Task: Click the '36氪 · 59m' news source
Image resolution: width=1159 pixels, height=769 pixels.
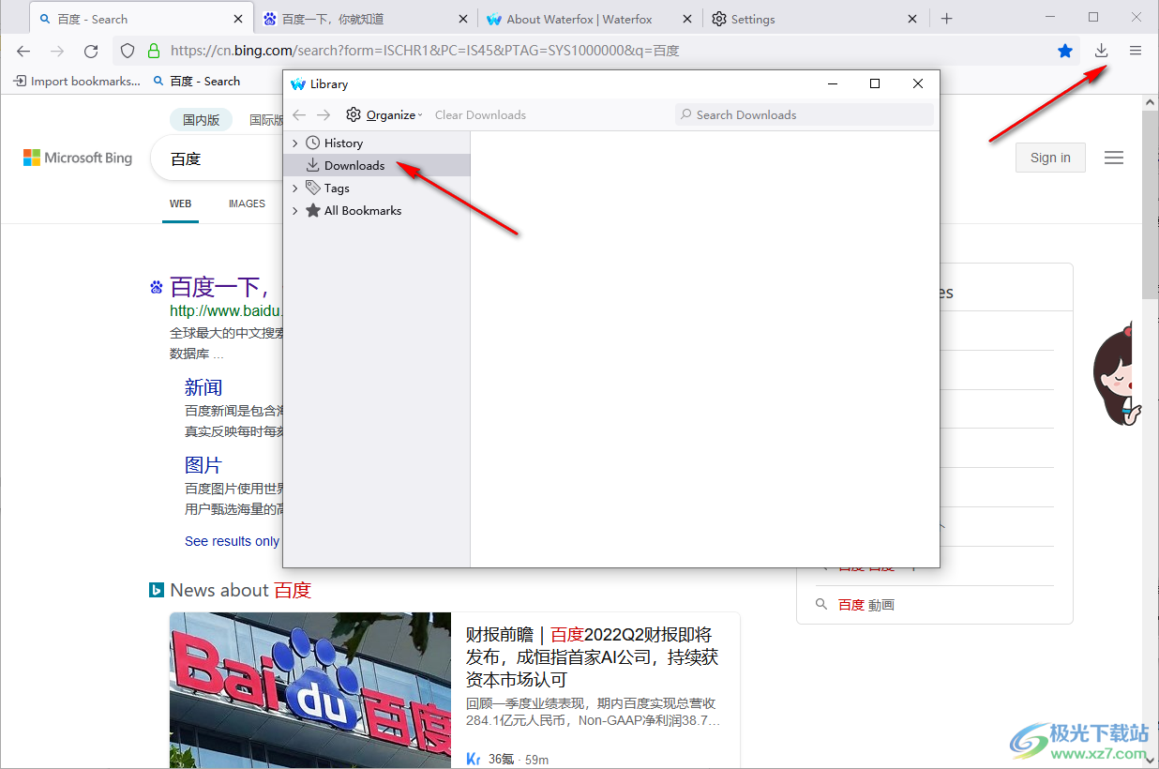Action: click(507, 759)
